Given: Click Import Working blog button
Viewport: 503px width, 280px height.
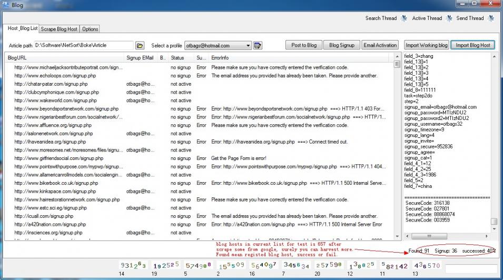Looking at the screenshot, I should [427, 45].
